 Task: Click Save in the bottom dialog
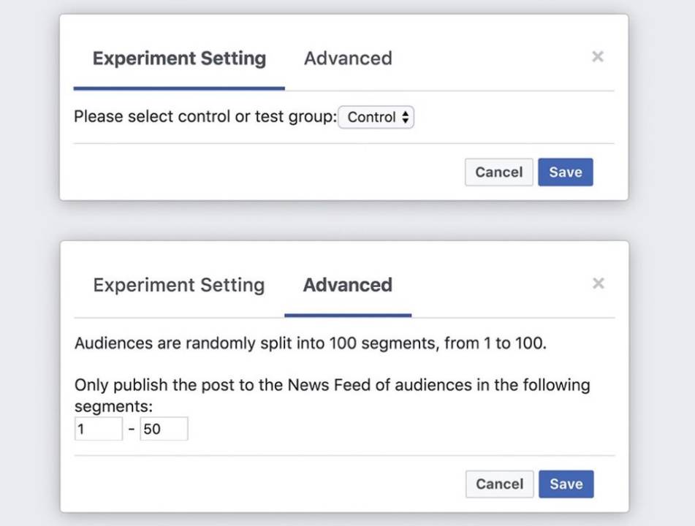click(566, 484)
